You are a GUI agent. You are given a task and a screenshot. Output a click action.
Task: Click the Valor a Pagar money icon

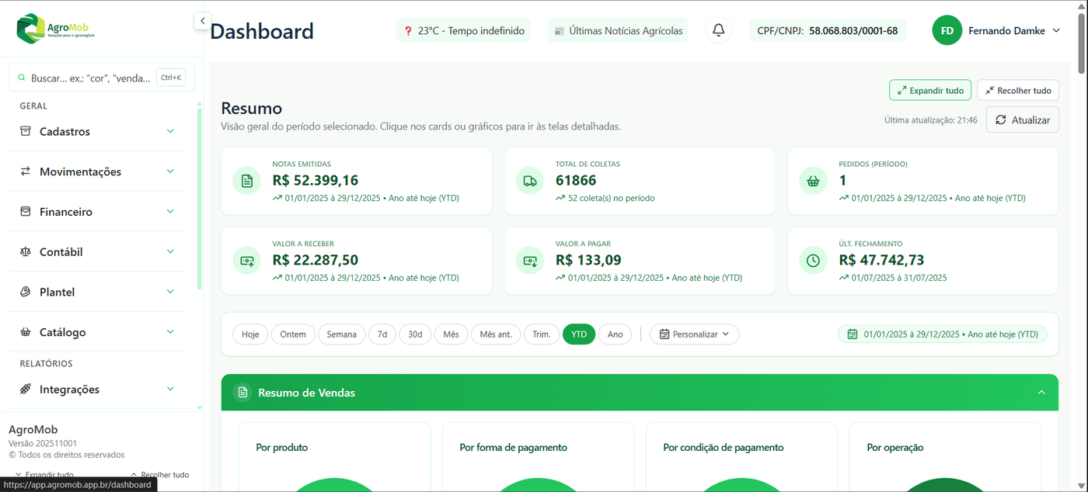pyautogui.click(x=530, y=261)
